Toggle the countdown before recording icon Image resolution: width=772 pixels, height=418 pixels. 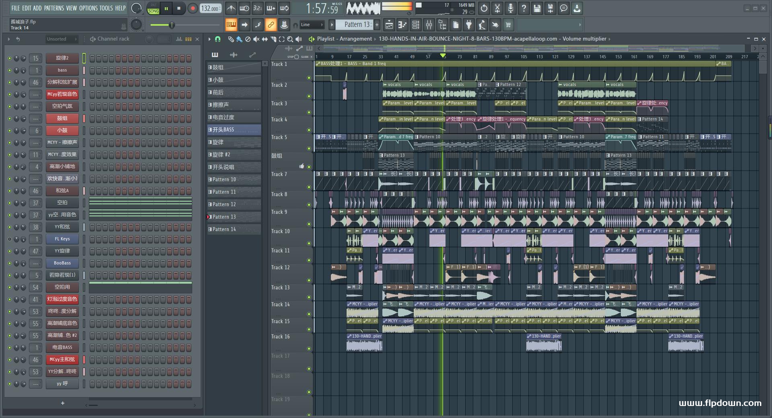coord(257,8)
